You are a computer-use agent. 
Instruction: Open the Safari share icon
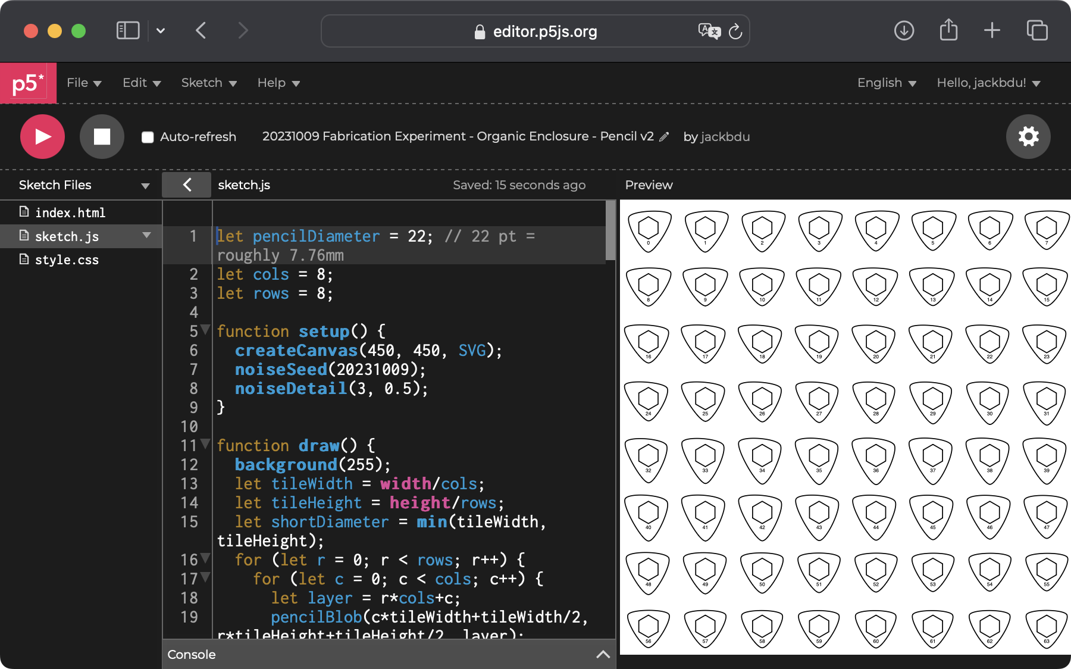[x=948, y=31]
